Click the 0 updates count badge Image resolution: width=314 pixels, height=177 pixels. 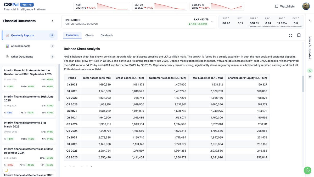pos(310,77)
